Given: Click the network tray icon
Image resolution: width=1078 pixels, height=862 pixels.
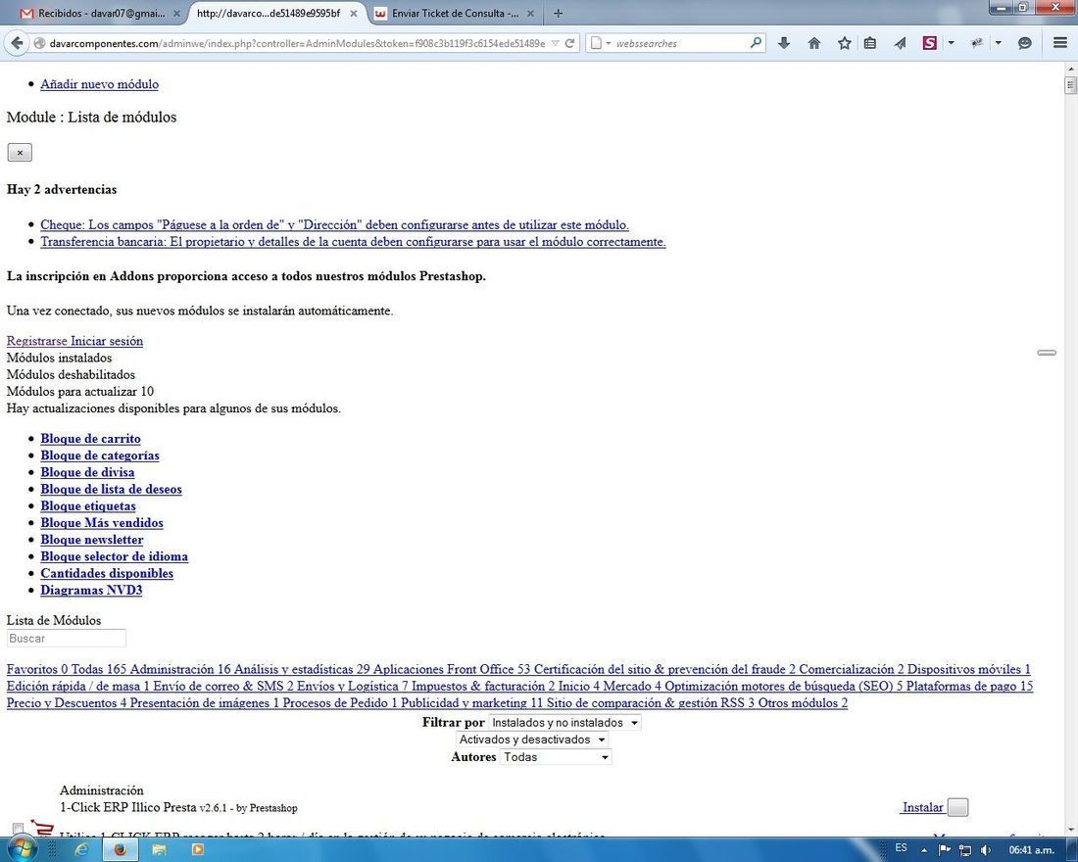Looking at the screenshot, I should [x=964, y=850].
